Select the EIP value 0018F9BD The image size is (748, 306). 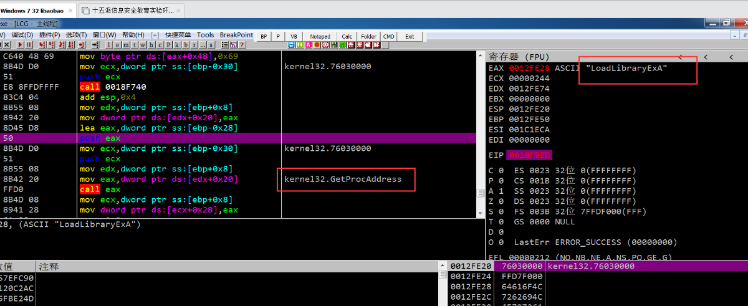pos(530,155)
